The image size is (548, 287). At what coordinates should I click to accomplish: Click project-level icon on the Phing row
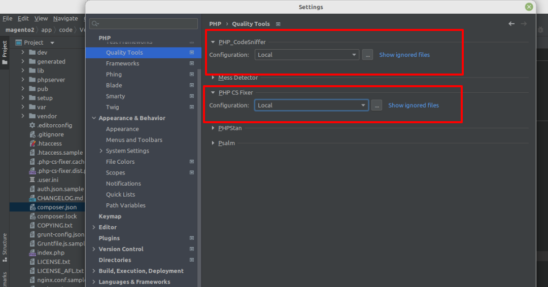[x=191, y=75]
